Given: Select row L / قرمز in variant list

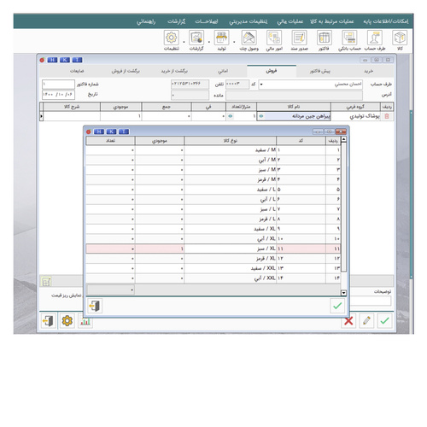Looking at the screenshot, I should [213, 219].
